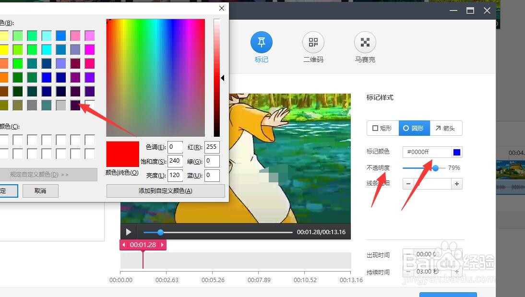
Task: Choose the 矩形 rectangle mark style
Action: coord(382,128)
